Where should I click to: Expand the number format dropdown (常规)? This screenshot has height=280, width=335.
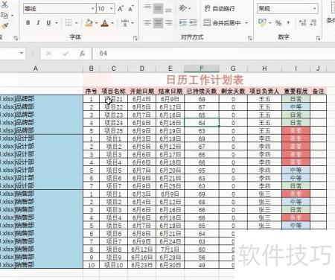[x=315, y=9]
